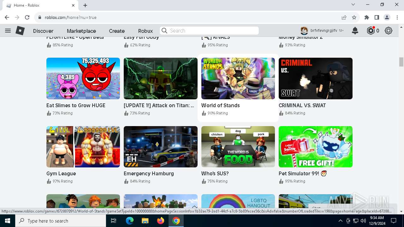The width and height of the screenshot is (404, 227).
Task: Open the Who's SUS? thumbnail
Action: click(x=238, y=147)
